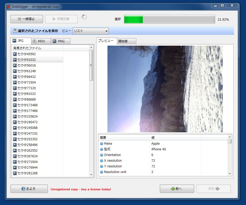Select file セクタ253352

[x=38, y=139]
